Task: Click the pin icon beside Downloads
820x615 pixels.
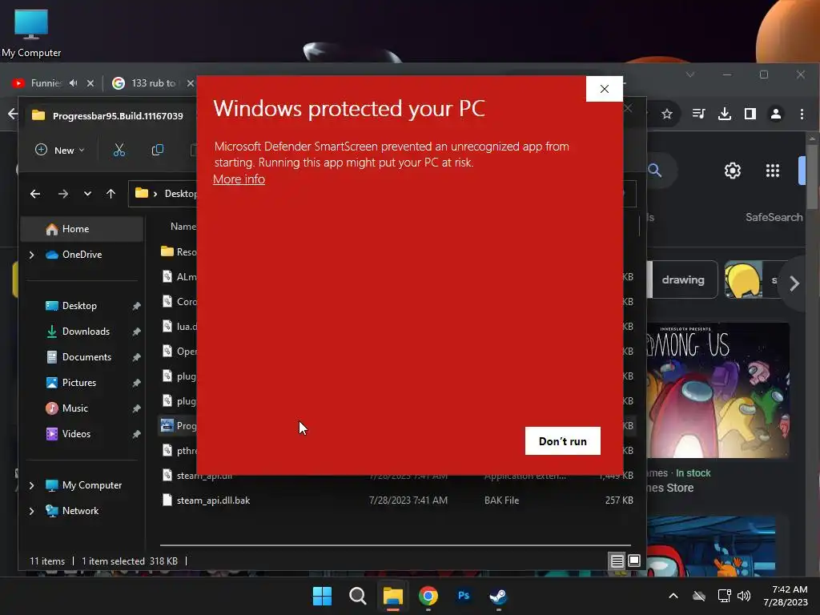Action: coord(136,332)
